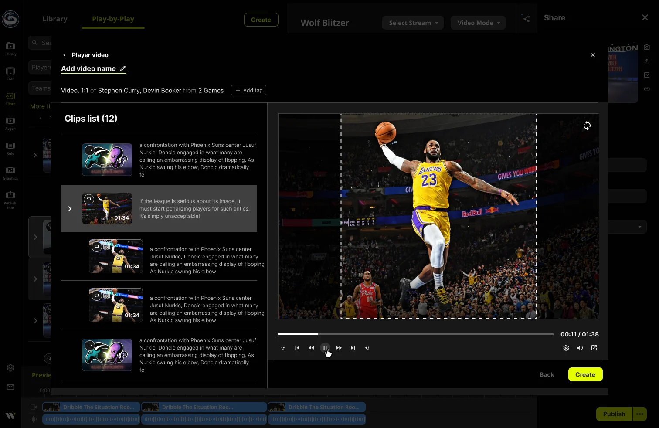659x428 pixels.
Task: Switch to the Play-by-Play tab
Action: (x=113, y=19)
